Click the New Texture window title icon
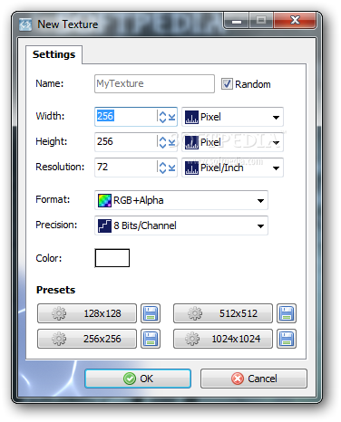 pyautogui.click(x=25, y=24)
